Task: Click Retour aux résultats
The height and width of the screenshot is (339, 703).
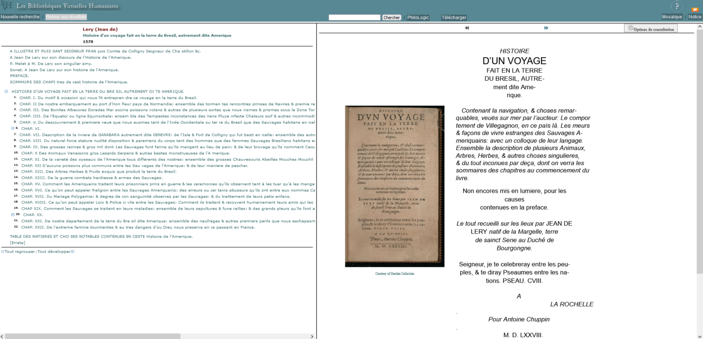Action: pyautogui.click(x=66, y=17)
